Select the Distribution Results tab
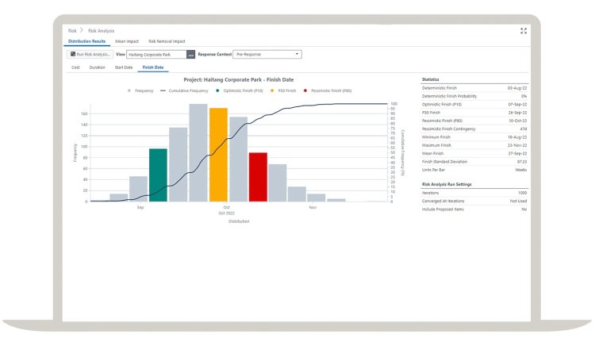The width and height of the screenshot is (595, 338). point(86,40)
